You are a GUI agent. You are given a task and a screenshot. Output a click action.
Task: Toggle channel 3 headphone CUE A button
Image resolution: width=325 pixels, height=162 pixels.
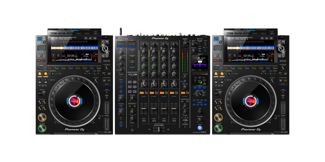click(x=162, y=93)
